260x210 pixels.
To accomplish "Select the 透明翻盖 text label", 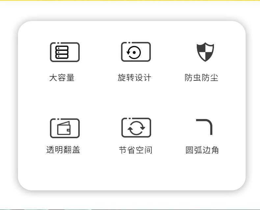I will click(x=63, y=150).
